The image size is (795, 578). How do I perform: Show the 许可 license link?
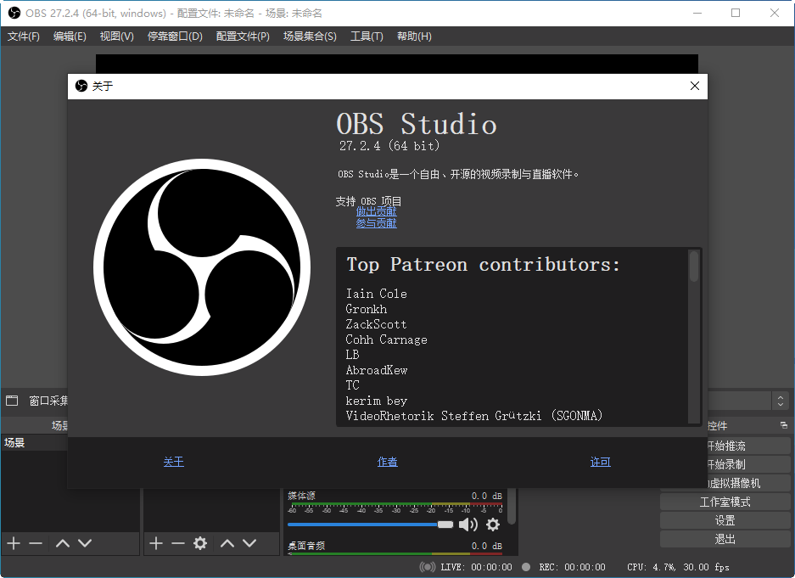point(601,462)
